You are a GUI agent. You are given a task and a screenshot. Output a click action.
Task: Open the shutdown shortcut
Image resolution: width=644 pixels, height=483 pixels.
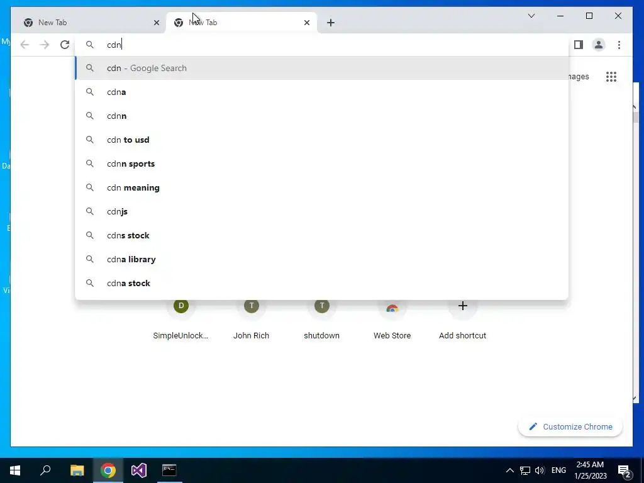pyautogui.click(x=321, y=319)
